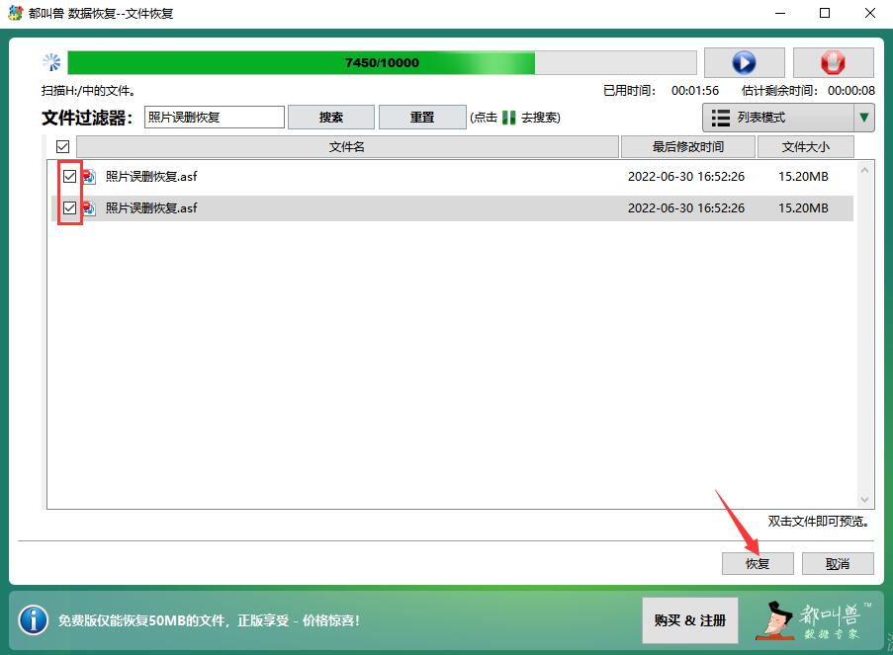Maximize the 都叫兽 数据恢复 window
The image size is (893, 655).
pos(825,13)
